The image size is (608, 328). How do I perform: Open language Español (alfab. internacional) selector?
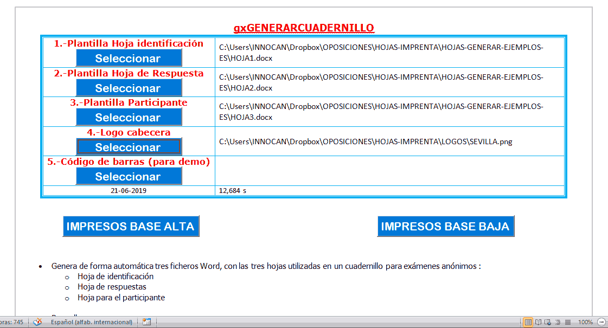[92, 322]
